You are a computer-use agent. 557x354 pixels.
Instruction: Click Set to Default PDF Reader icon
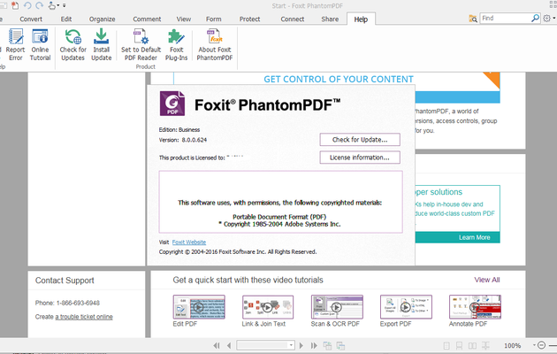[x=141, y=44]
